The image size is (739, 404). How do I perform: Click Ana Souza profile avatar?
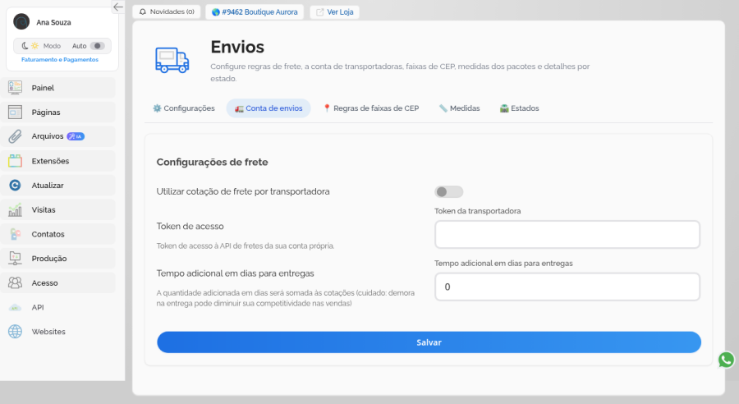tap(21, 21)
